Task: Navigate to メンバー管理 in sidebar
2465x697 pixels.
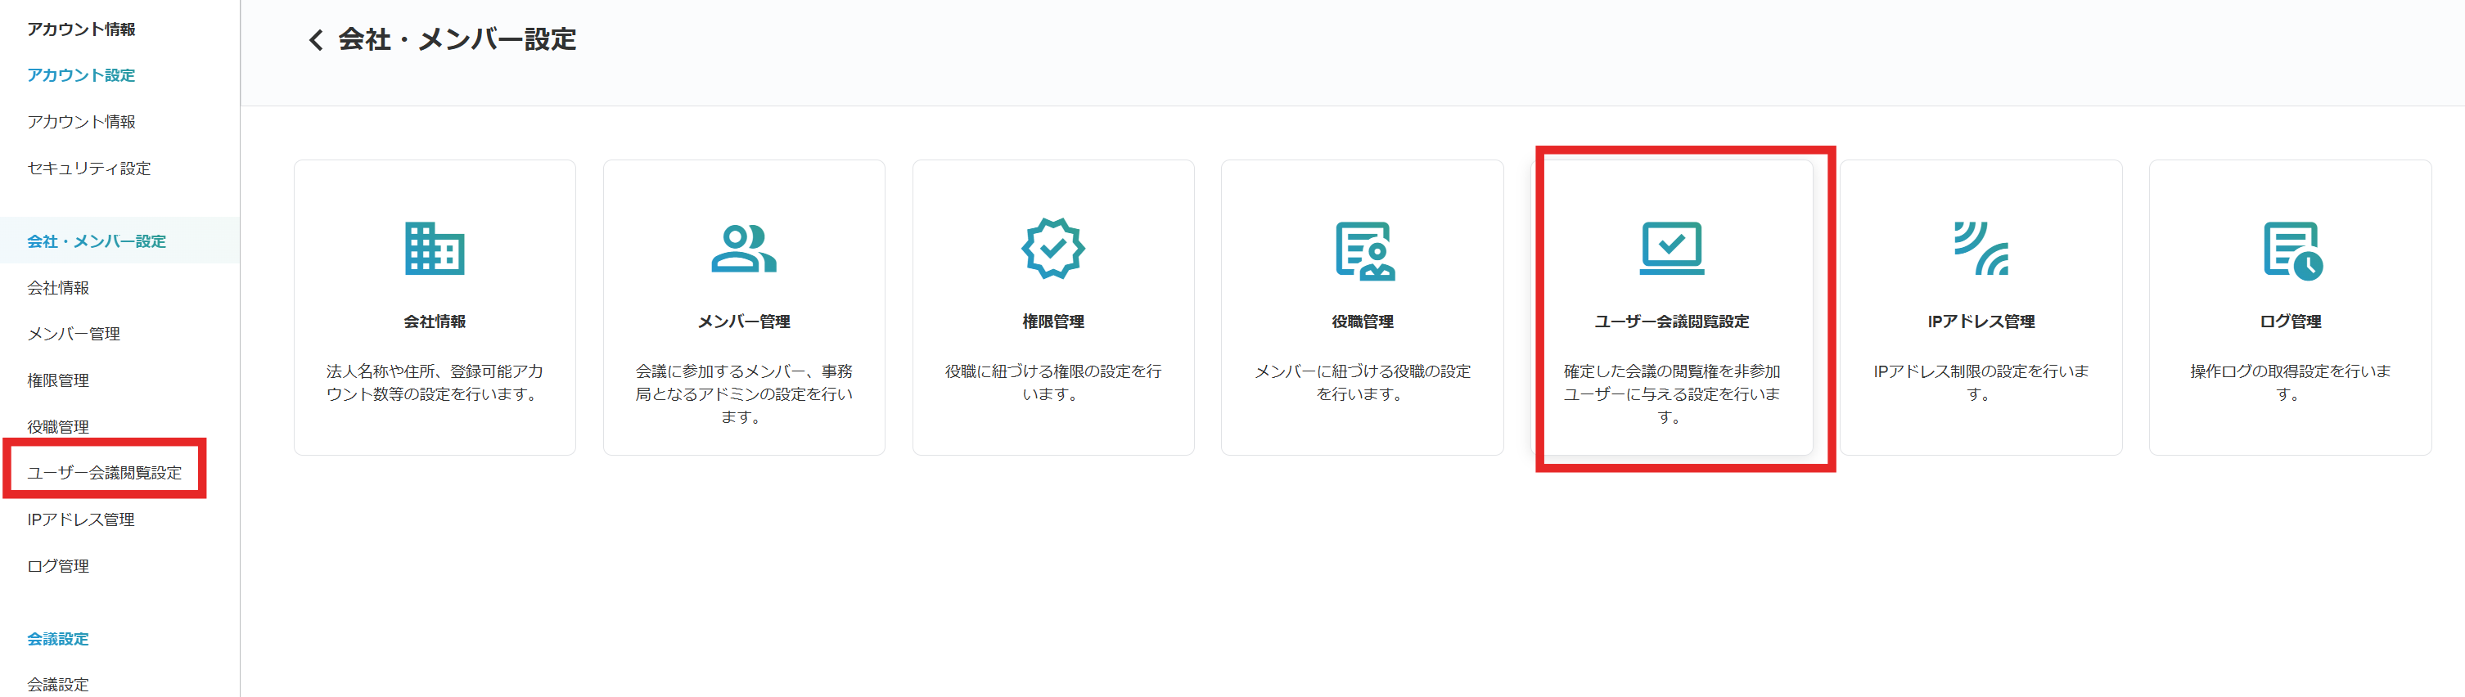Action: 74,334
